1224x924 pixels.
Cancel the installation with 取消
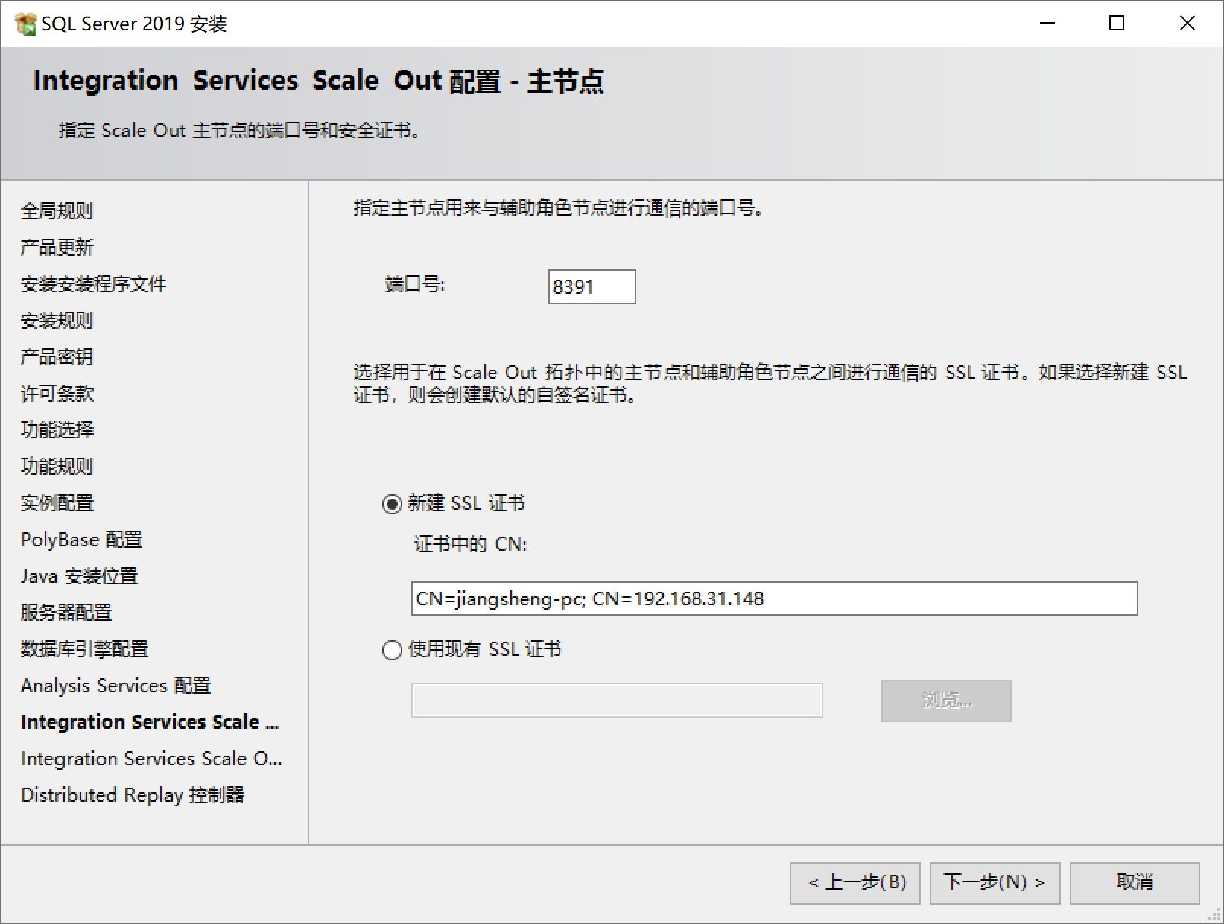tap(1134, 883)
